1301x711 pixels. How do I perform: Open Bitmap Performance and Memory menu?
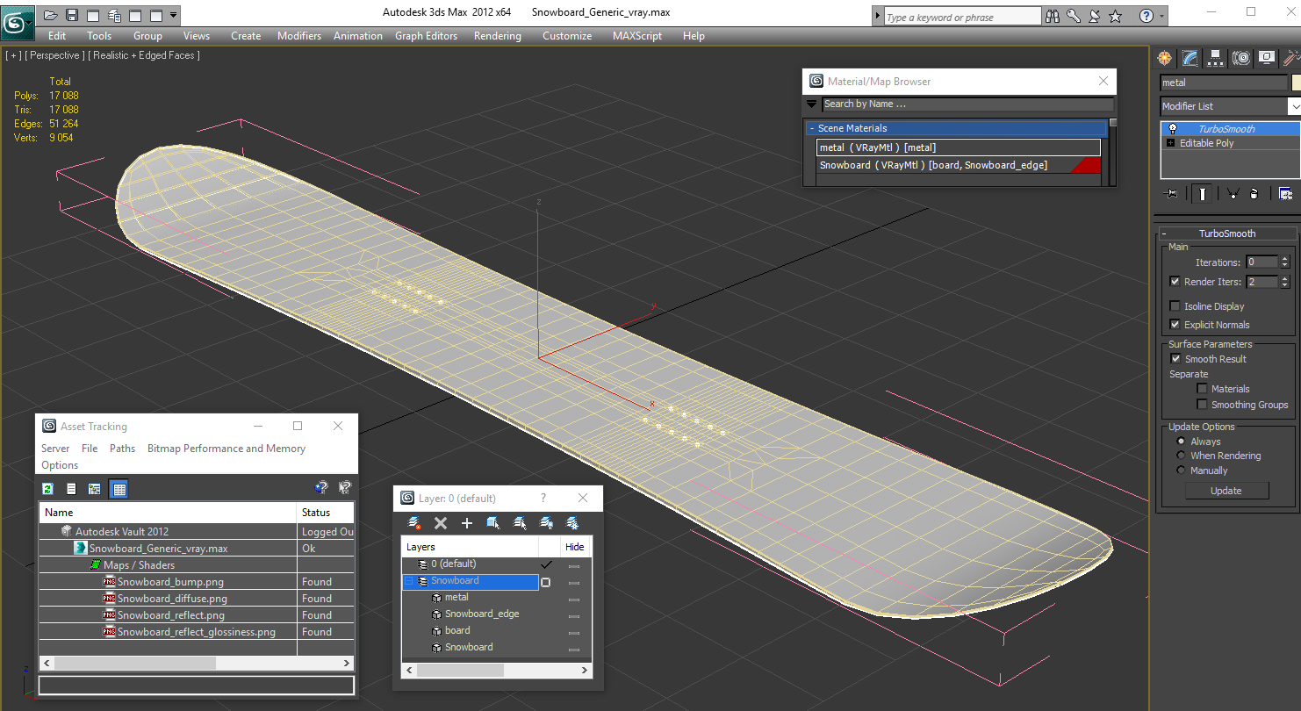[226, 449]
